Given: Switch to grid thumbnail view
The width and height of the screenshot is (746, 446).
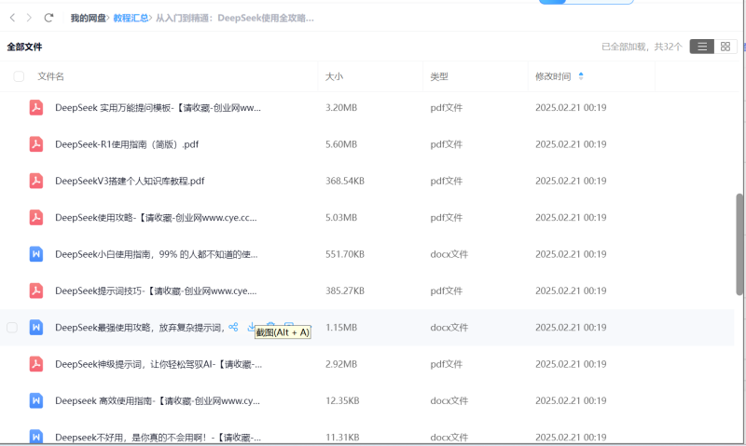Looking at the screenshot, I should click(x=725, y=47).
